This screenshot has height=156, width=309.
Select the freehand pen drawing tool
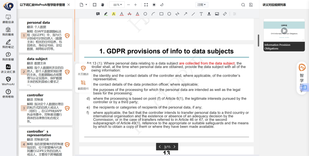point(106,14)
